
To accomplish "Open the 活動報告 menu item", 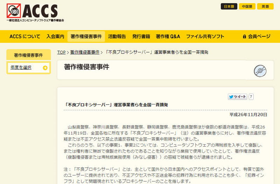I will [x=117, y=36].
